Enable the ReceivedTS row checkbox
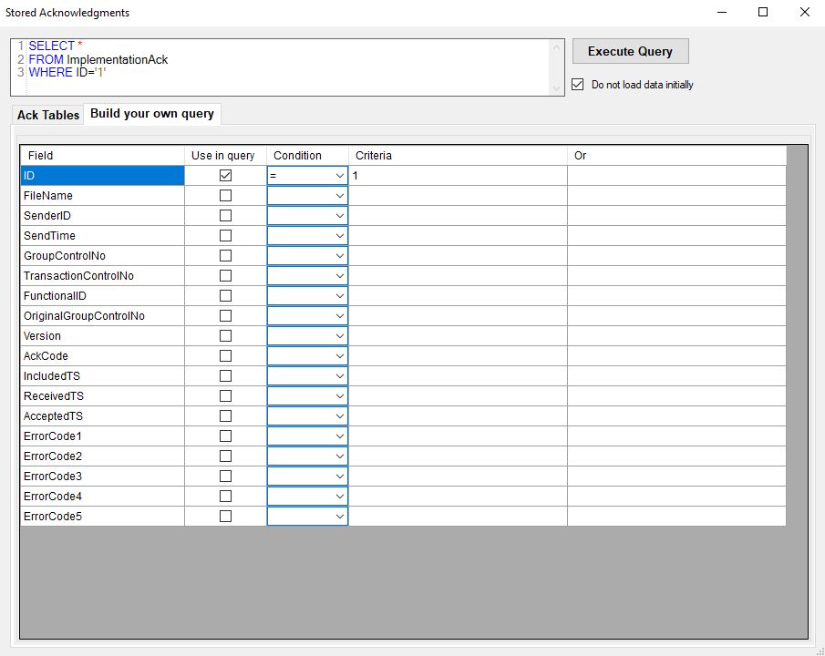 (x=225, y=395)
